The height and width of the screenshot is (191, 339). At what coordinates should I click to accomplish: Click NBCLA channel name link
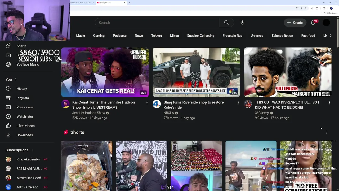point(169,113)
